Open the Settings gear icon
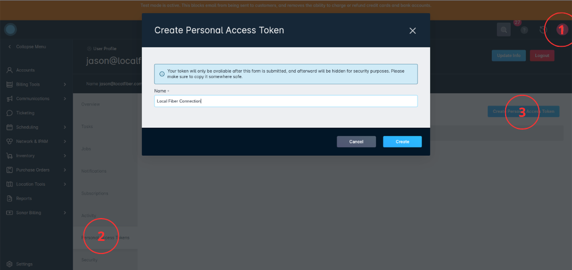Image resolution: width=572 pixels, height=270 pixels. [10, 264]
